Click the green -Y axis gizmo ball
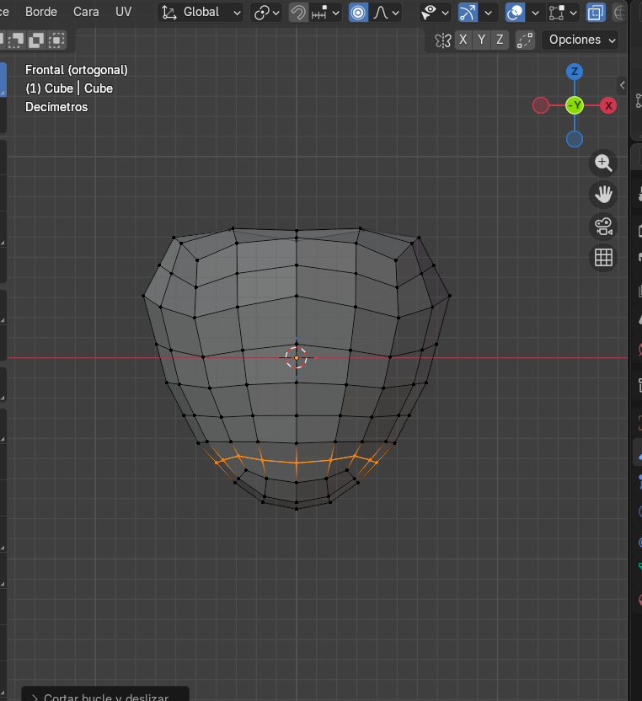Image resolution: width=642 pixels, height=701 pixels. [575, 105]
